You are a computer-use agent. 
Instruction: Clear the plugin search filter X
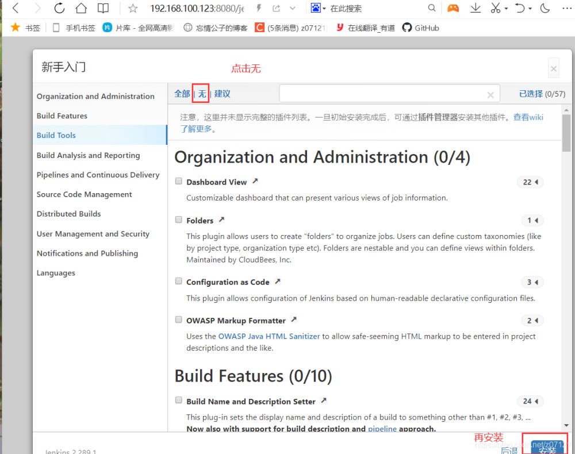[x=490, y=95]
